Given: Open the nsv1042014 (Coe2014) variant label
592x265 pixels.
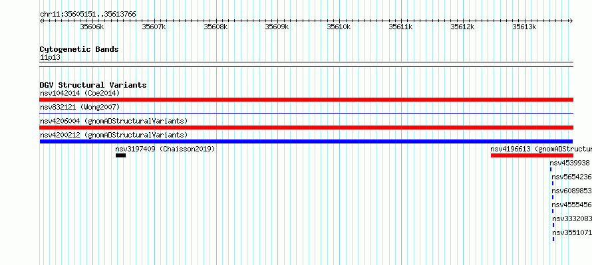Looking at the screenshot, I should (80, 93).
